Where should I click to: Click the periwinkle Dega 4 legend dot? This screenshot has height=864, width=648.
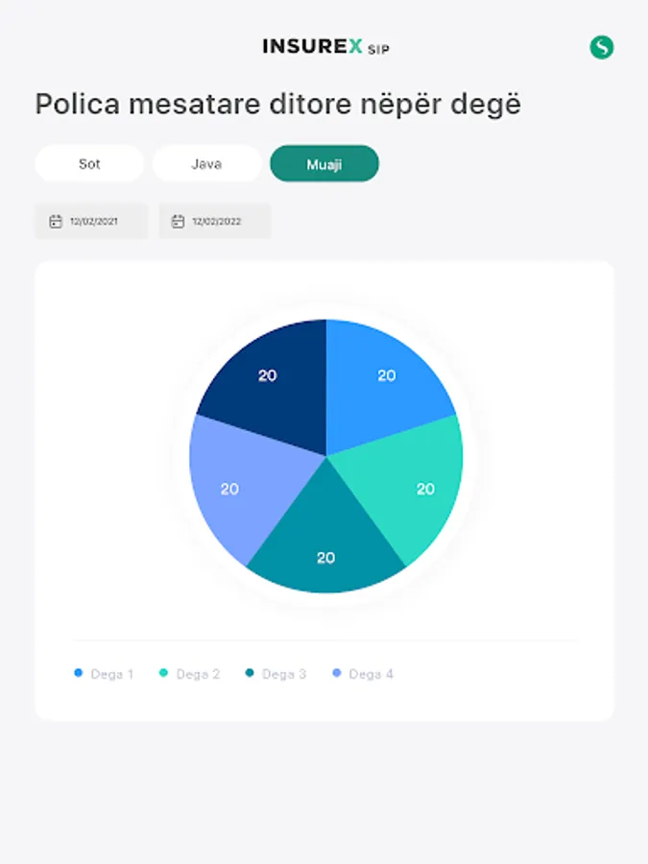point(336,674)
